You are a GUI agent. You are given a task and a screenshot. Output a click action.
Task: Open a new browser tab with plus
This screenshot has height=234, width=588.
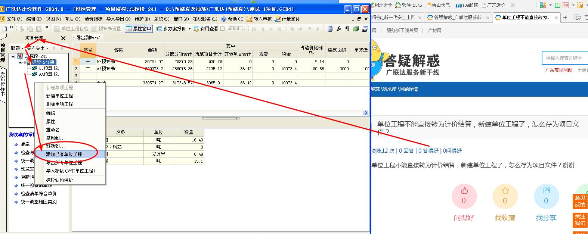pos(565,18)
